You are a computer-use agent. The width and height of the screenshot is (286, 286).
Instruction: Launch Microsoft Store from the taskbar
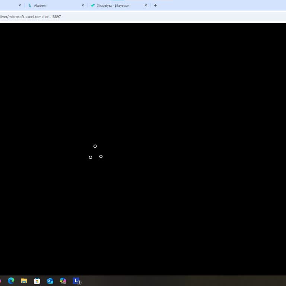(37, 281)
